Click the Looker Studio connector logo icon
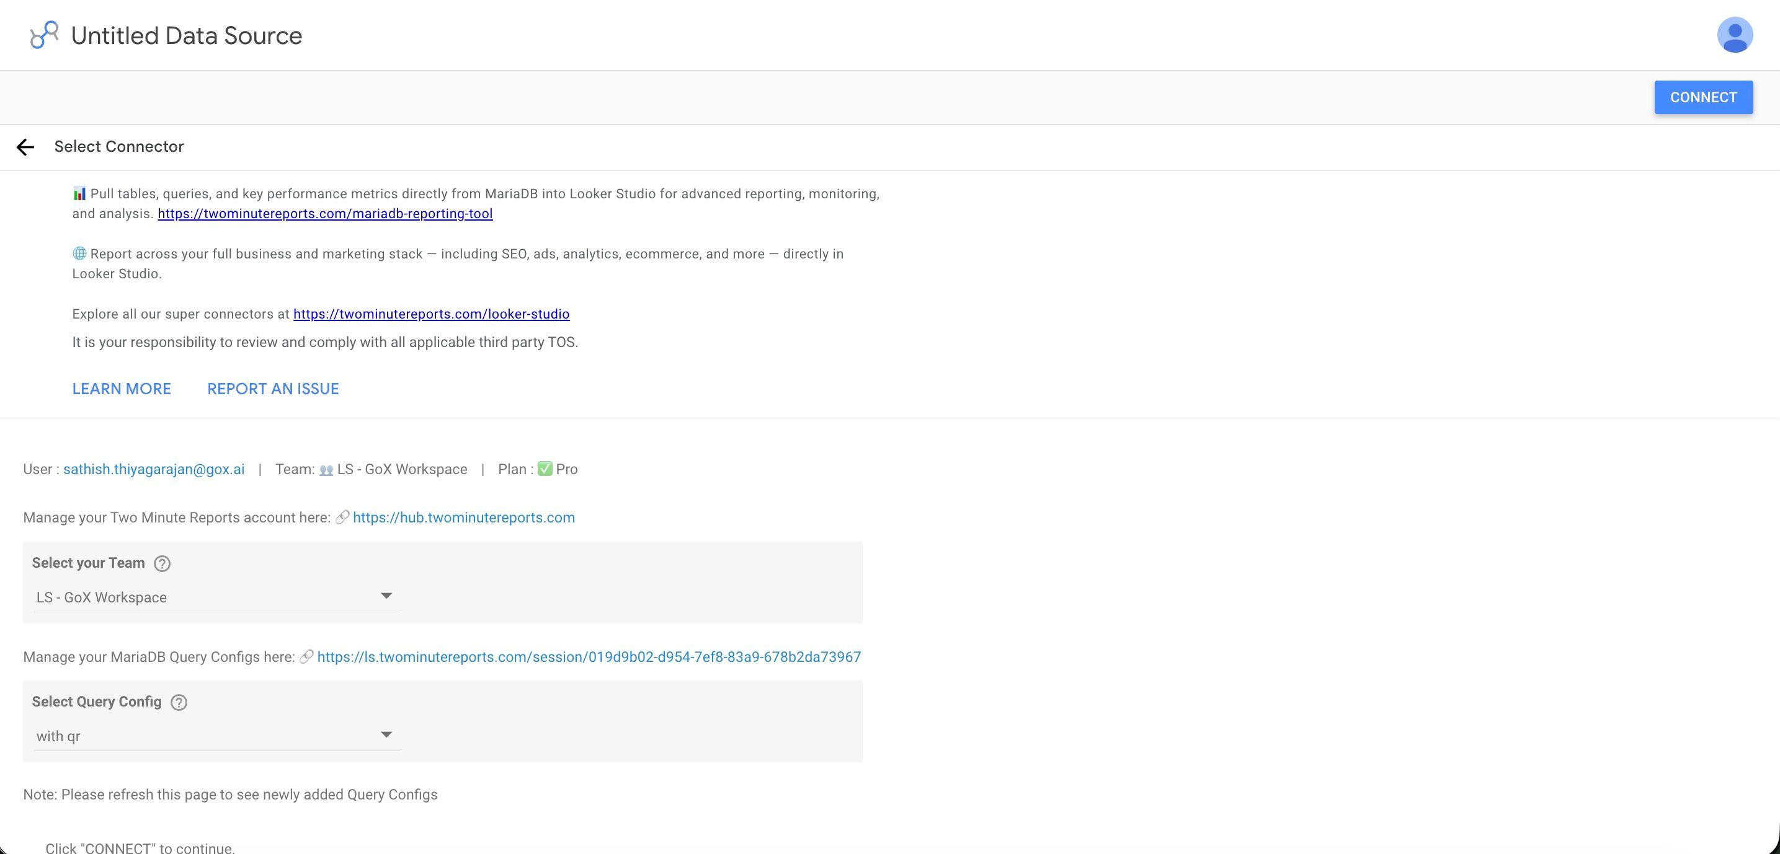The width and height of the screenshot is (1780, 854). tap(43, 35)
